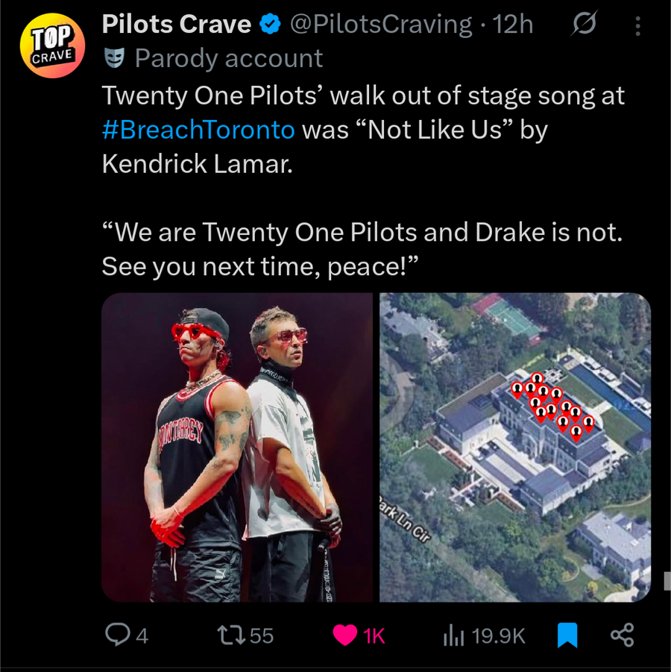671x672 pixels.
Task: Toggle the pink heart like button
Action: point(345,635)
